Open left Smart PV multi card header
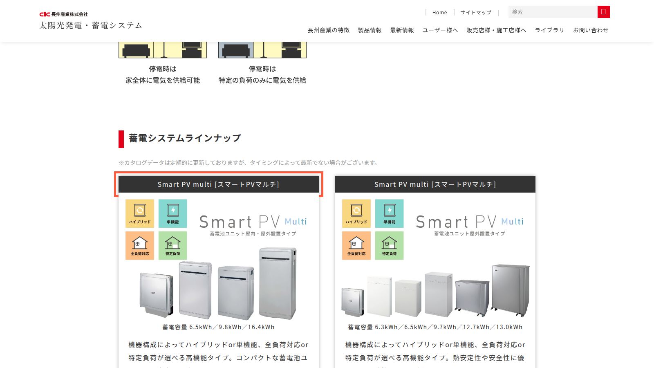654x368 pixels. 219,184
